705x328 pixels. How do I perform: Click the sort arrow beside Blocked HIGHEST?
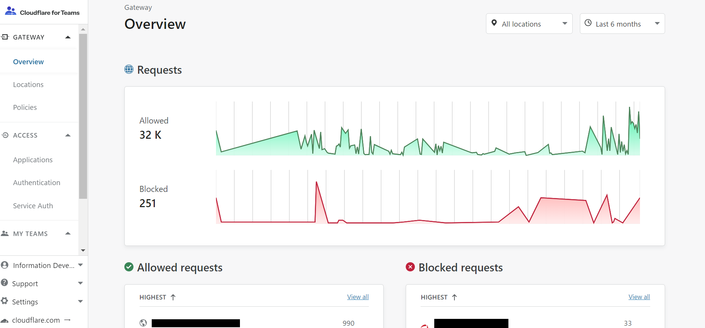click(x=454, y=297)
